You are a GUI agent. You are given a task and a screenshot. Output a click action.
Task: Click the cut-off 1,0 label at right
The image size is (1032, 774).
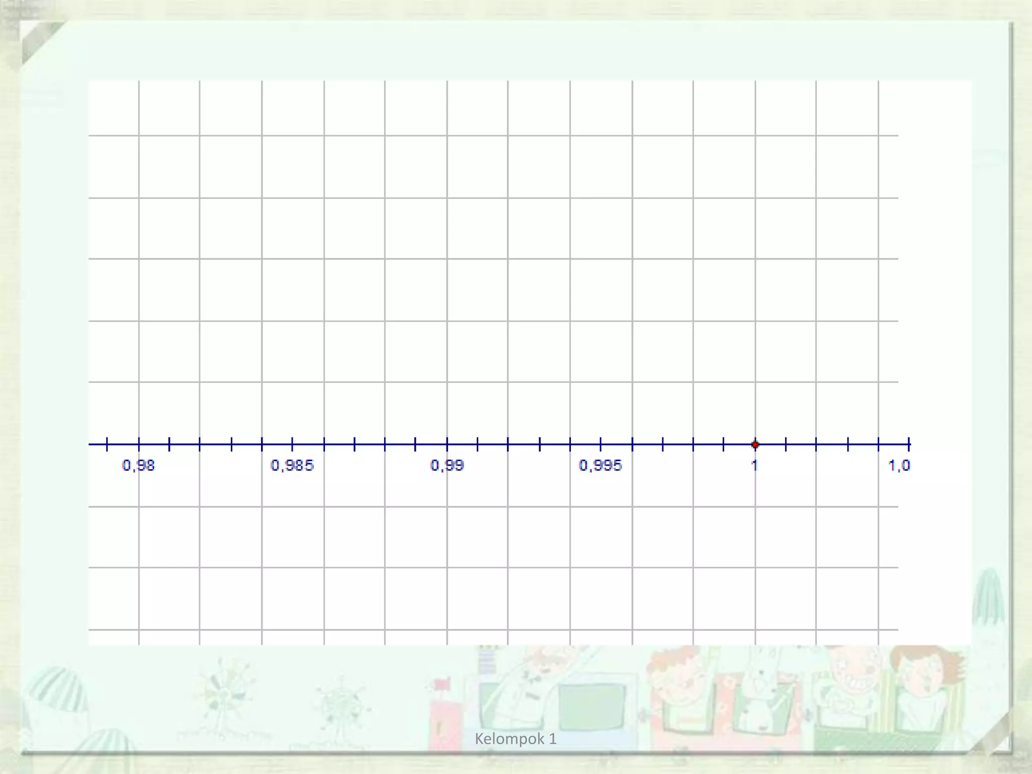coord(899,465)
